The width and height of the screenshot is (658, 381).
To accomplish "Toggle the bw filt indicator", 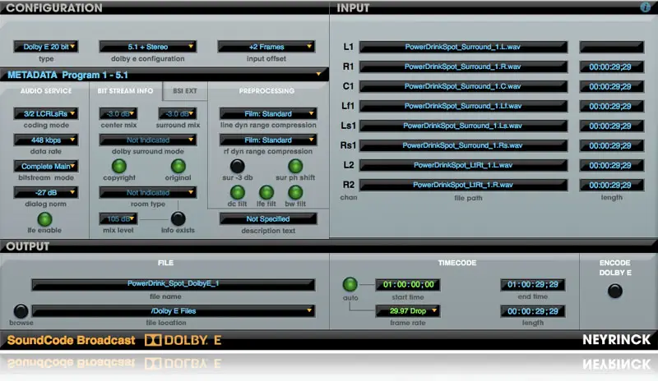I will pyautogui.click(x=295, y=192).
